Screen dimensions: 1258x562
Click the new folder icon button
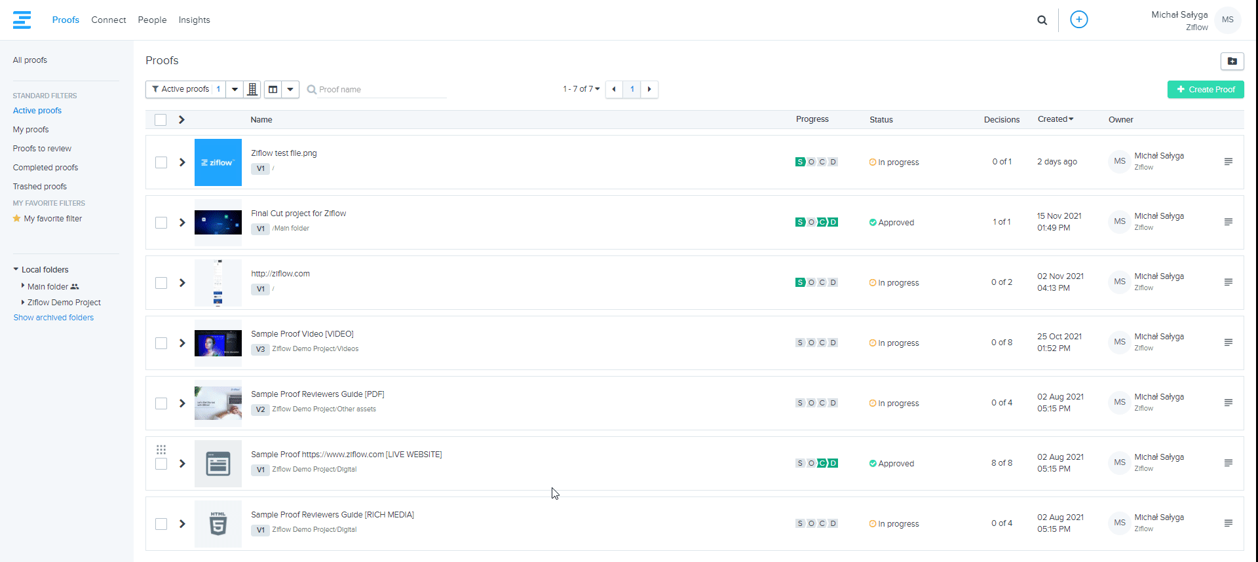tap(1232, 61)
